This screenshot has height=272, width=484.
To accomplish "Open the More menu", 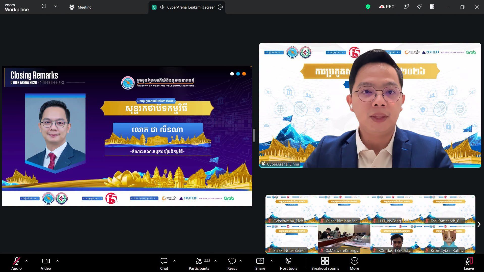I will 354,264.
